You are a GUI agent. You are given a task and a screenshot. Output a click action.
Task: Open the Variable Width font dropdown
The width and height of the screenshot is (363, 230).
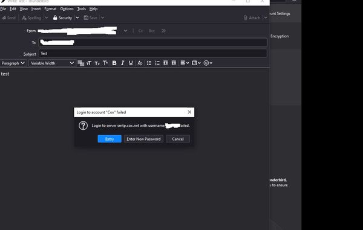52,63
